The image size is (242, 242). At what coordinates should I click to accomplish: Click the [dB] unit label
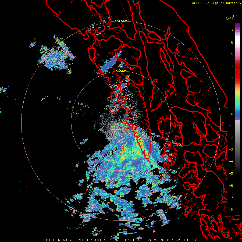pos(229,19)
